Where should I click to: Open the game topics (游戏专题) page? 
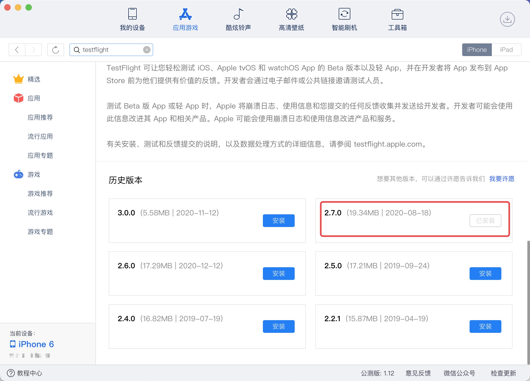(40, 232)
